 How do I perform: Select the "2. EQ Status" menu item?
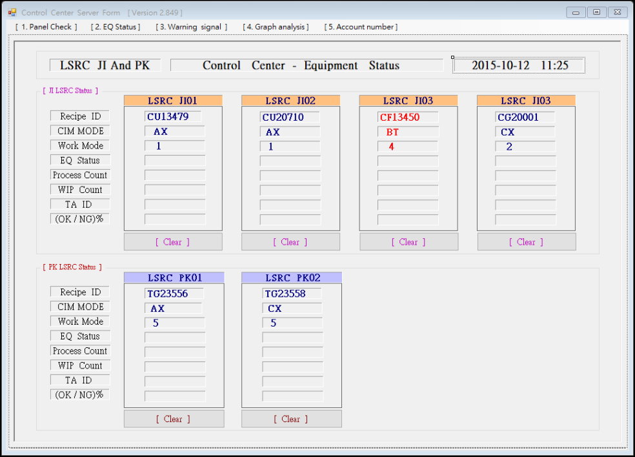[x=116, y=26]
